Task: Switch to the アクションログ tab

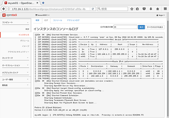Action: pyautogui.click(x=73, y=21)
